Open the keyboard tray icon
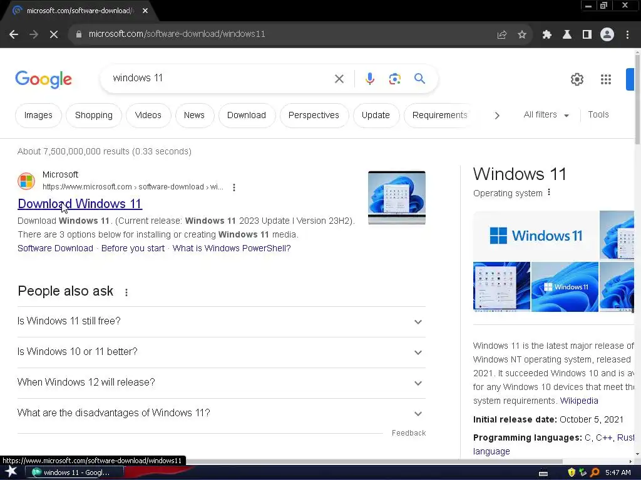 543,473
